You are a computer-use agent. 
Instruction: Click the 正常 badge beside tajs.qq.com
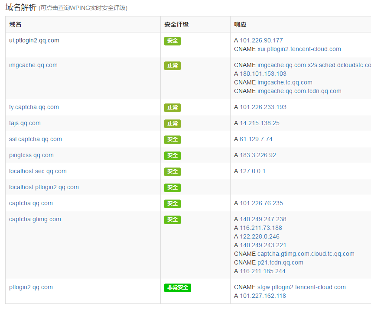[x=172, y=124]
